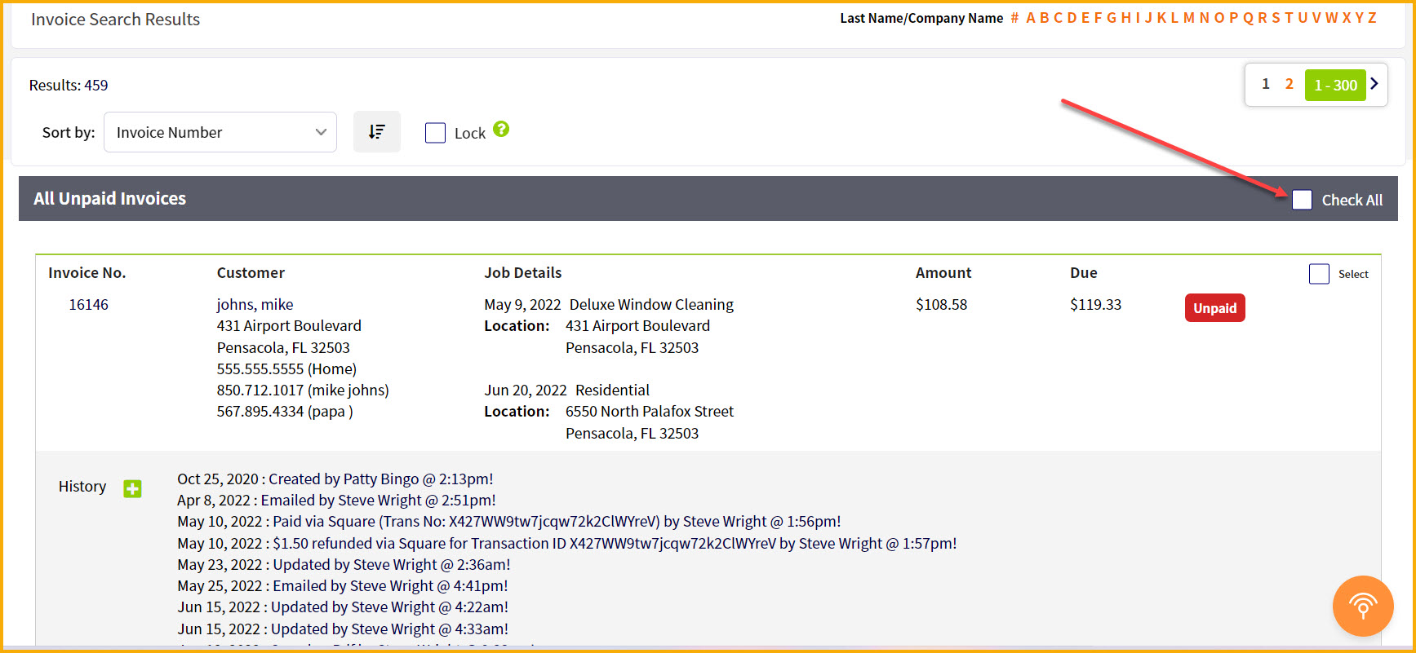This screenshot has height=653, width=1416.
Task: Filter last names starting with H
Action: [x=1126, y=18]
